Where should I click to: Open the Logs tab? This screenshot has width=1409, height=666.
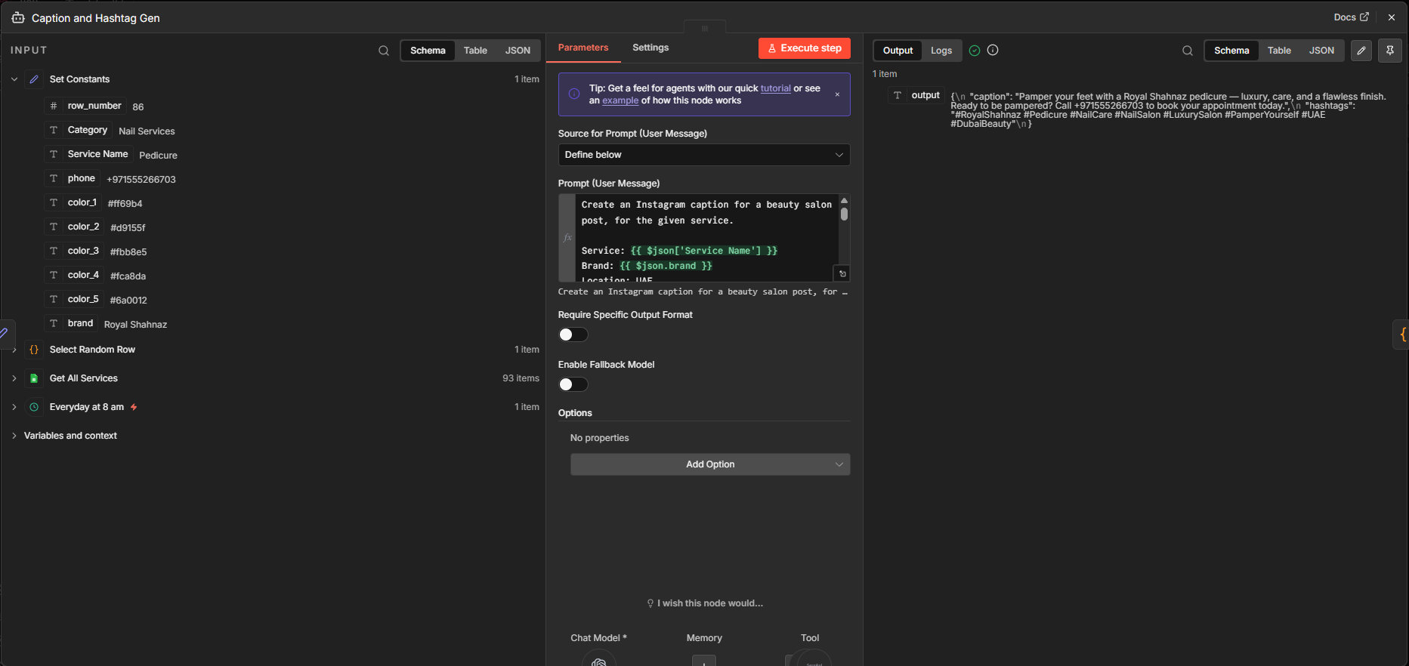941,51
